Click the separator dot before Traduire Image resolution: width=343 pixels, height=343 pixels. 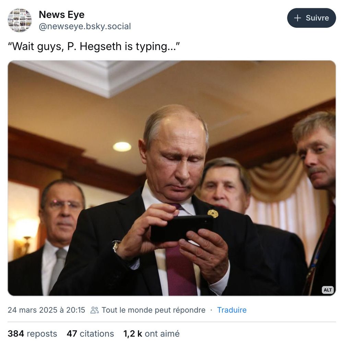tap(211, 310)
